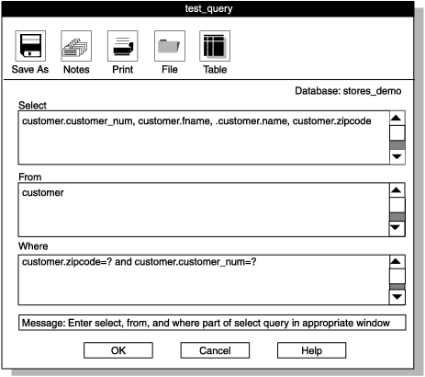Click the up arrow of the From box scrollbar
The width and height of the screenshot is (425, 377).
[397, 190]
